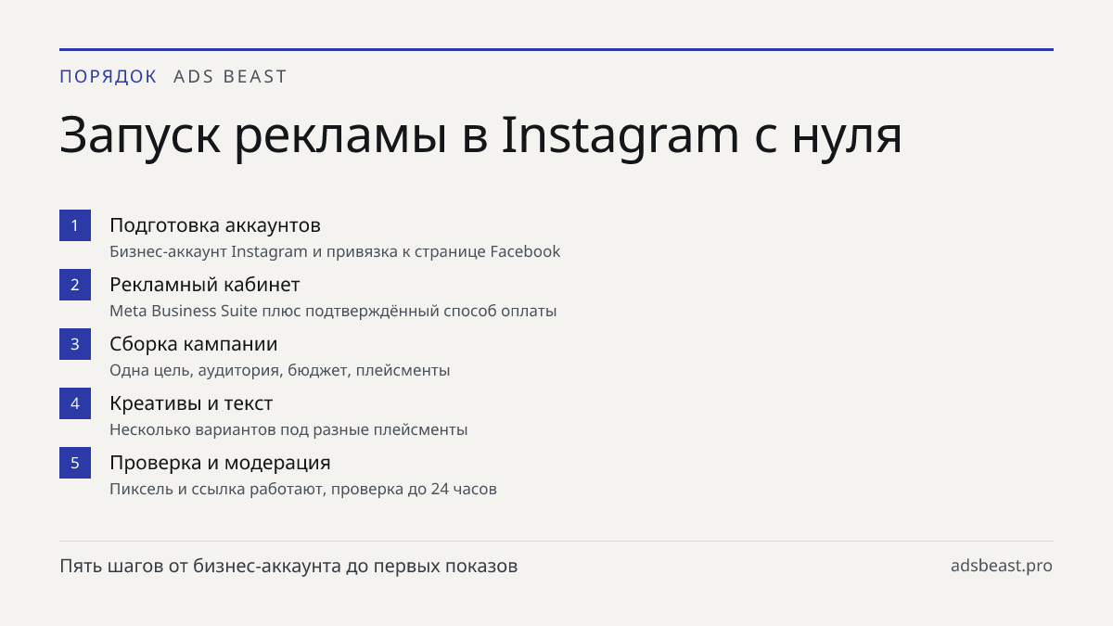Select the heading 'Подготовка аккаунтов'
Viewport: 1113px width, 626px height.
[x=215, y=225]
